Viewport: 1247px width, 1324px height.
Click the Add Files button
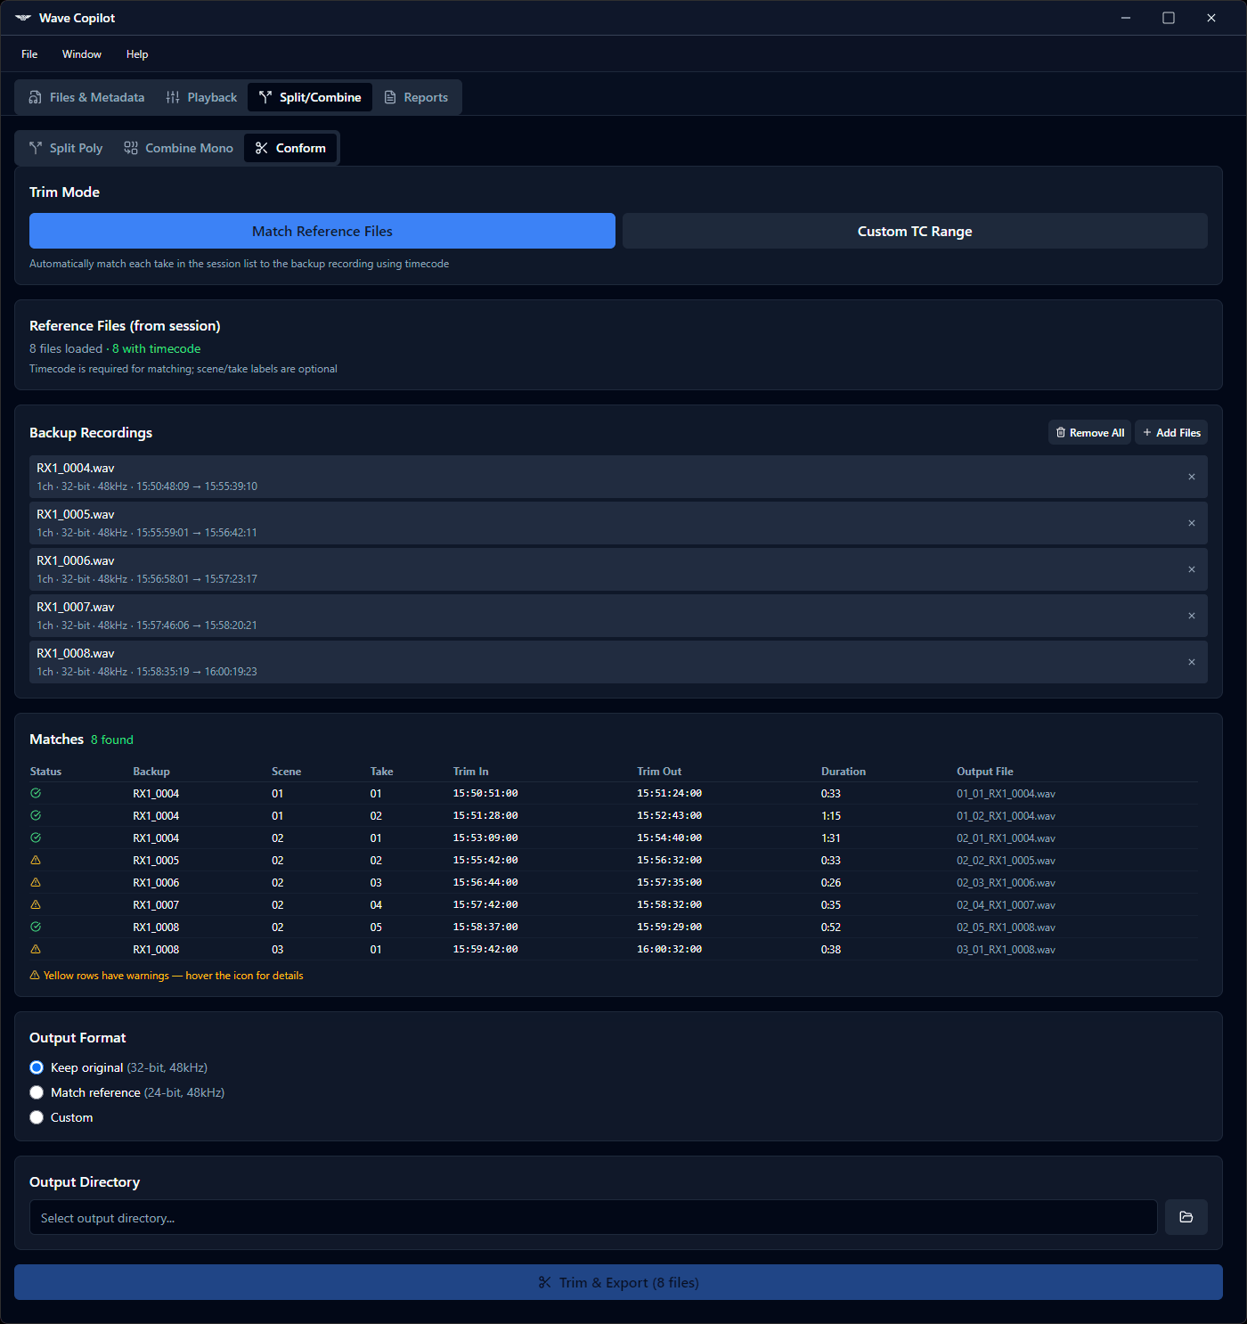click(1171, 432)
